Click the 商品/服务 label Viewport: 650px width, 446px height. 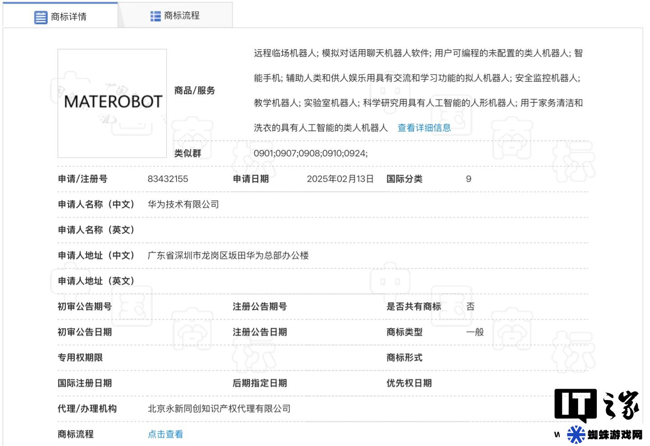(195, 90)
